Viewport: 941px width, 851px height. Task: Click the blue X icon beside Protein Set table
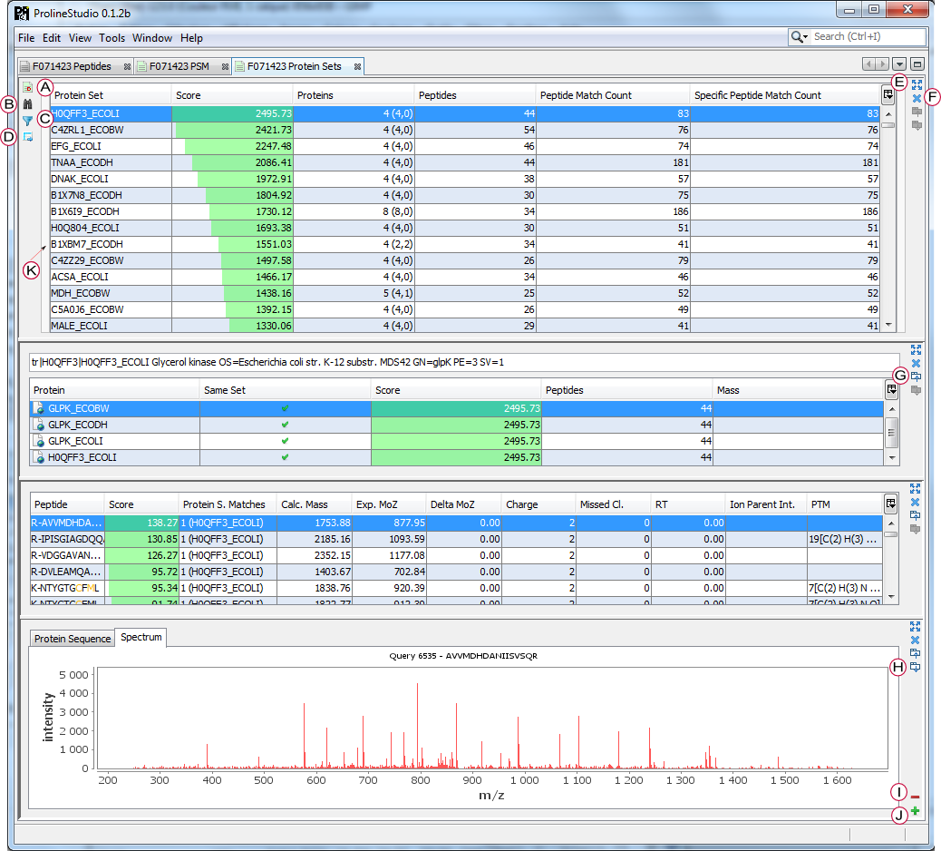[917, 98]
